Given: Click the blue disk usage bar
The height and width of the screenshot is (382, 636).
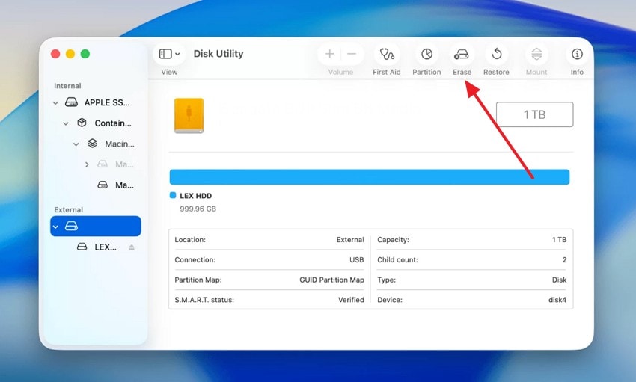Looking at the screenshot, I should tap(370, 177).
